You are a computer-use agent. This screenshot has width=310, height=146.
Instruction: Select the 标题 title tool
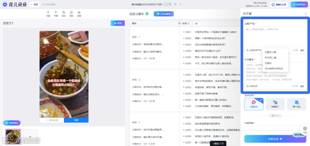pos(48,14)
